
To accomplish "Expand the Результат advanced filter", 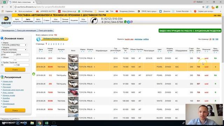I will click(x=7, y=87).
